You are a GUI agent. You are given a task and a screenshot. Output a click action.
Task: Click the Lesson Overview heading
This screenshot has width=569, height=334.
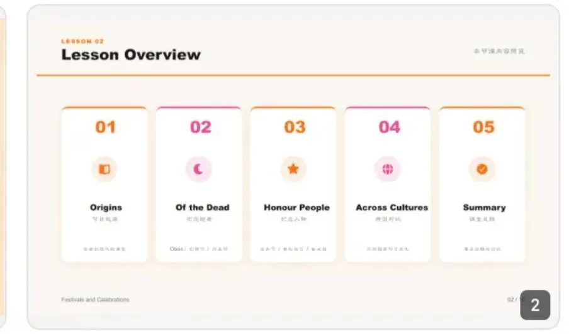(x=131, y=55)
